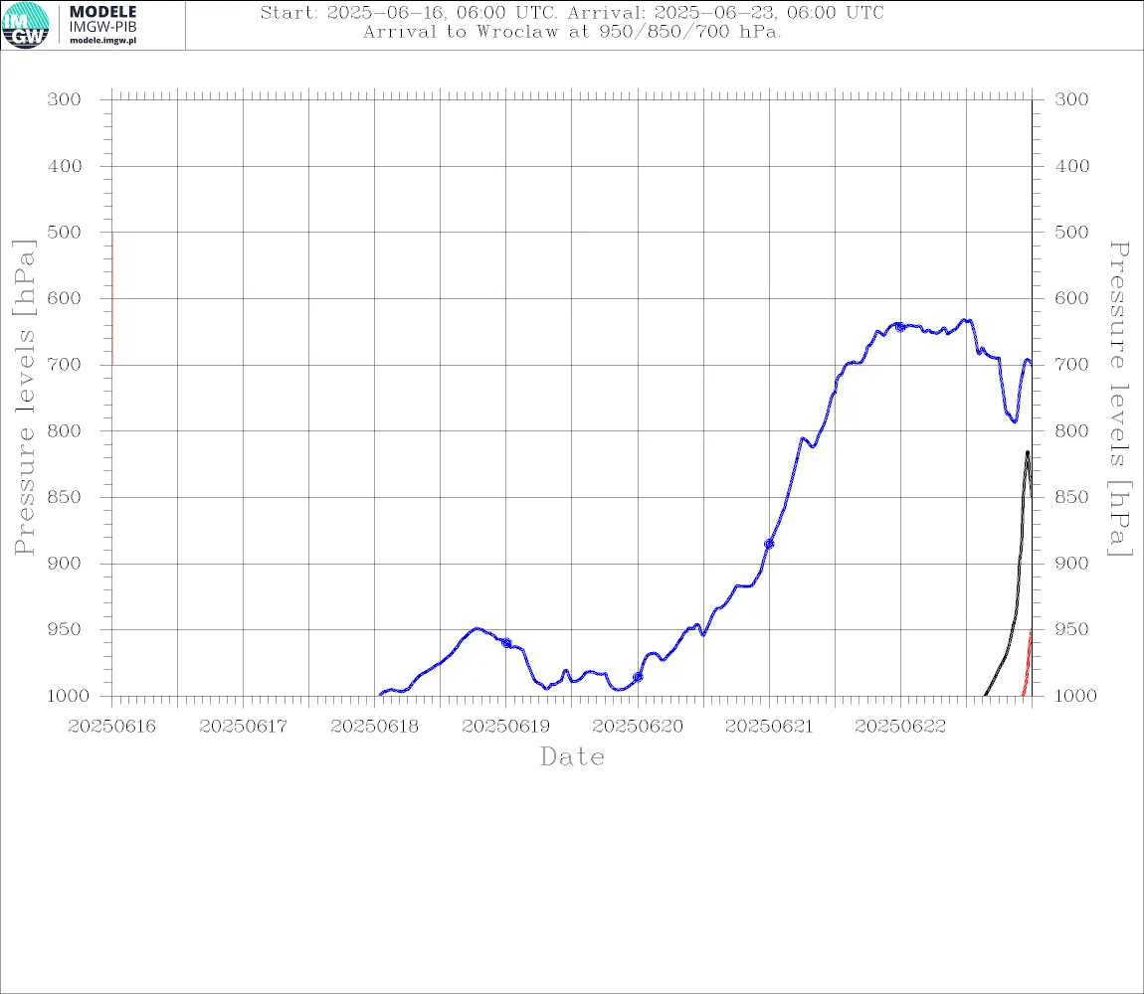Click the right axis 800 label
The image size is (1144, 994).
pos(1071,430)
